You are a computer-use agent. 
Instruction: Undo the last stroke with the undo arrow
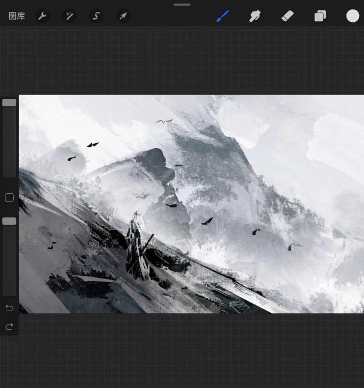pyautogui.click(x=10, y=308)
